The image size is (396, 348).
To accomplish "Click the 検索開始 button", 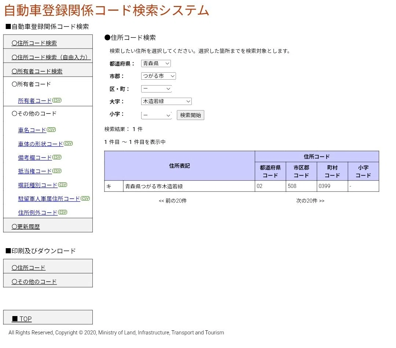I will click(x=190, y=115).
